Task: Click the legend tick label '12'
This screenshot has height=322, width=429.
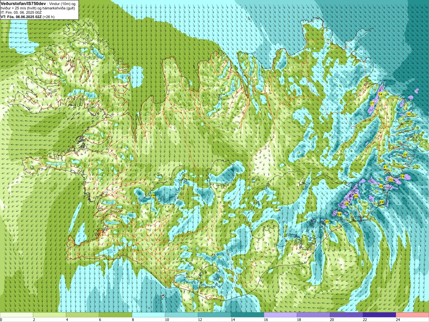Action: pos(200,320)
